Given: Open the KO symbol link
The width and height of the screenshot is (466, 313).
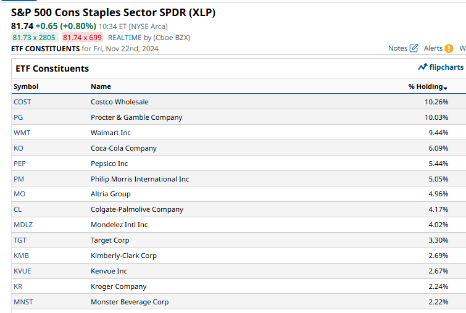Looking at the screenshot, I should [x=19, y=148].
